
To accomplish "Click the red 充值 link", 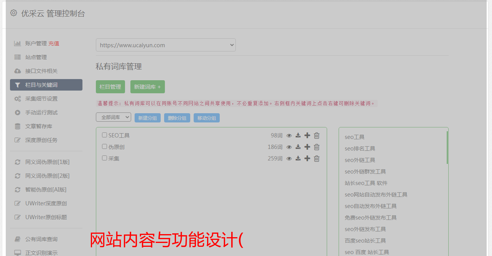I will pyautogui.click(x=54, y=43).
